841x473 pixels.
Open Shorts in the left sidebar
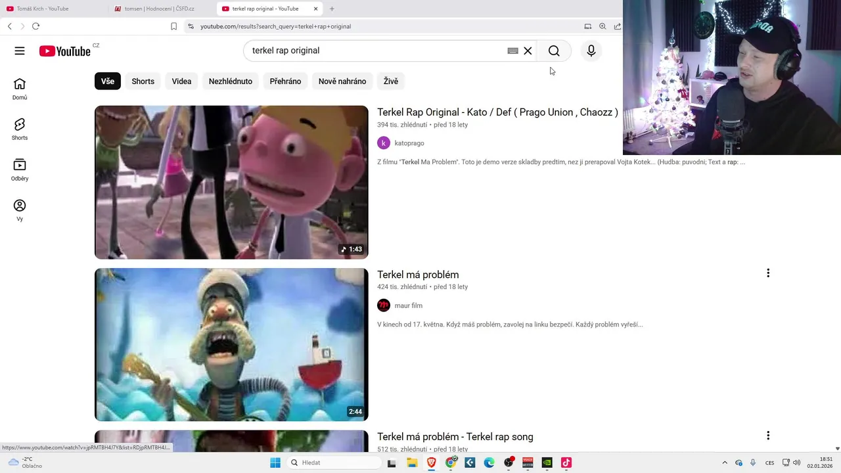[20, 129]
